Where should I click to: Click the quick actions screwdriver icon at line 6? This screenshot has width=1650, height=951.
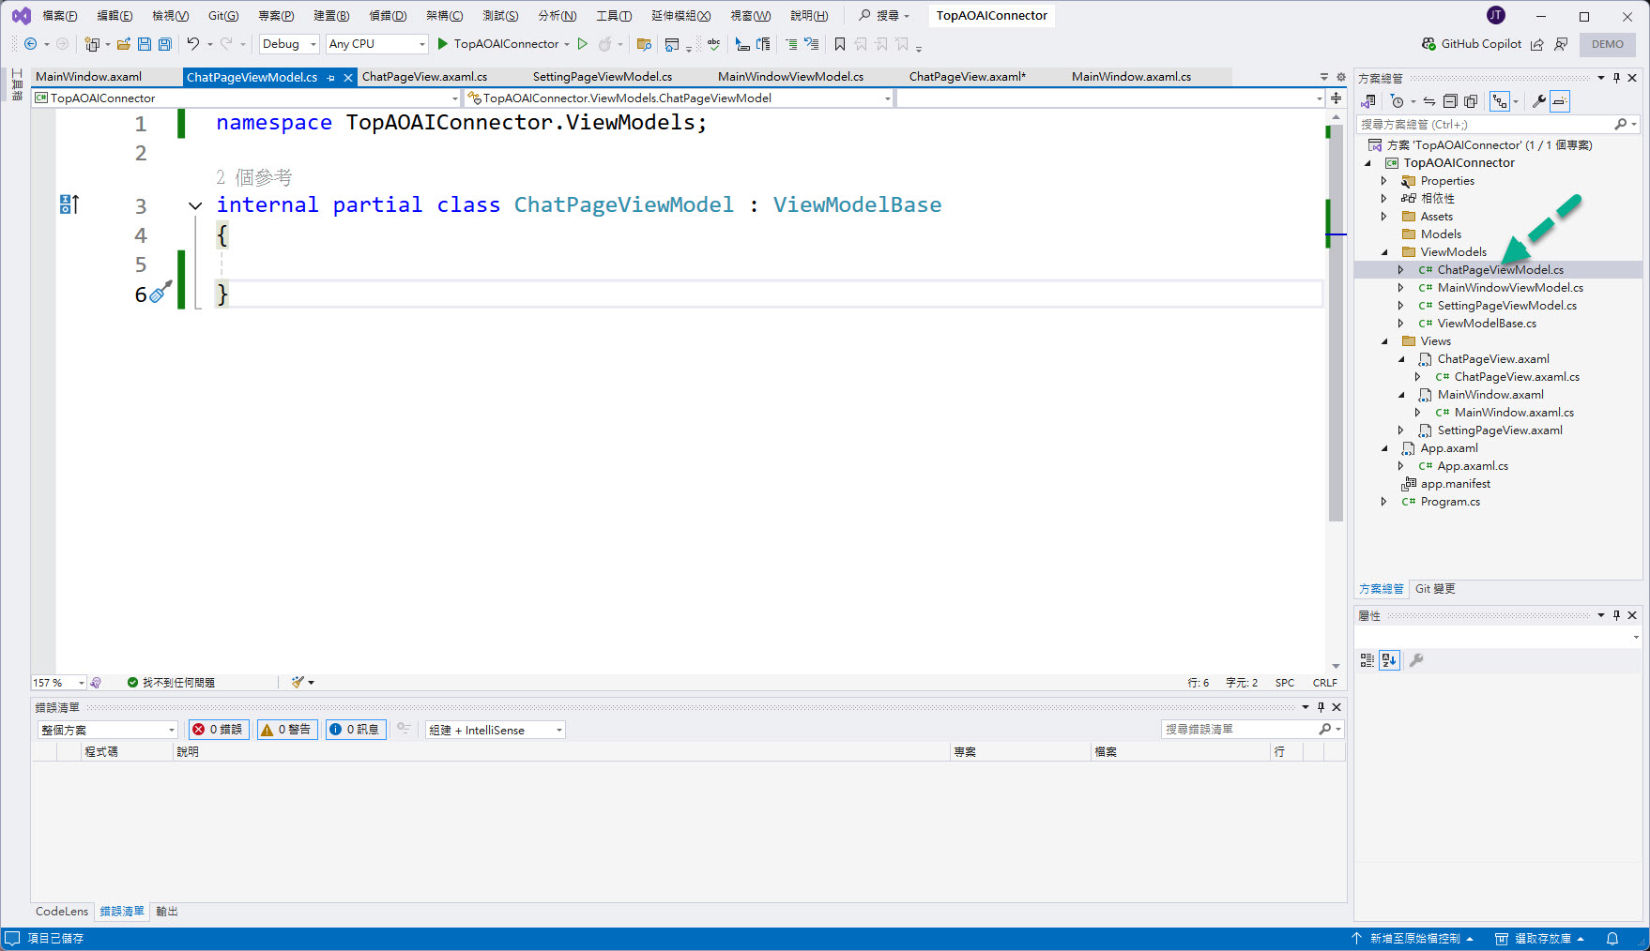click(160, 293)
